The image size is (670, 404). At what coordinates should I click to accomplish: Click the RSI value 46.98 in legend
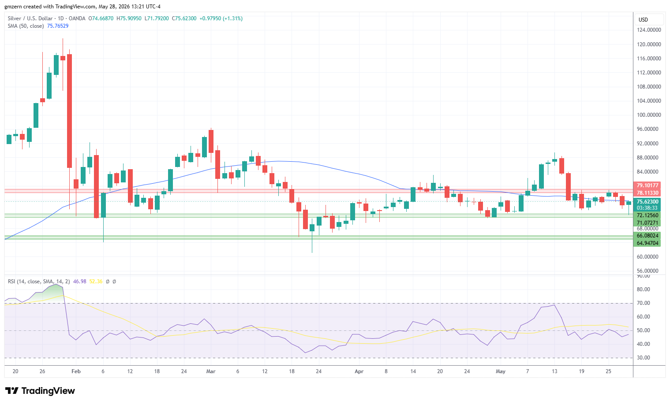pos(79,282)
